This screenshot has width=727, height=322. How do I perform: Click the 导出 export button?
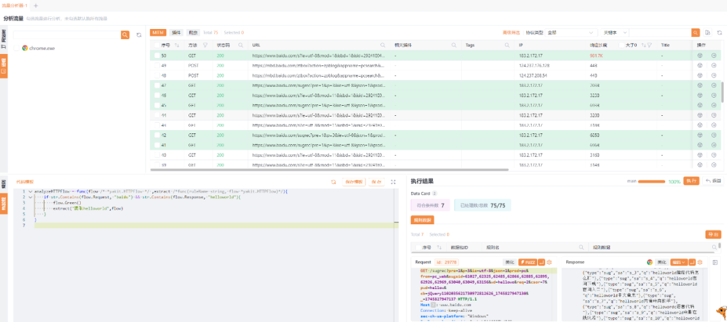pyautogui.click(x=713, y=235)
